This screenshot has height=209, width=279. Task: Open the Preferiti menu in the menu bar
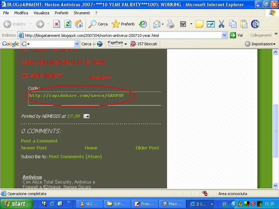[62, 13]
